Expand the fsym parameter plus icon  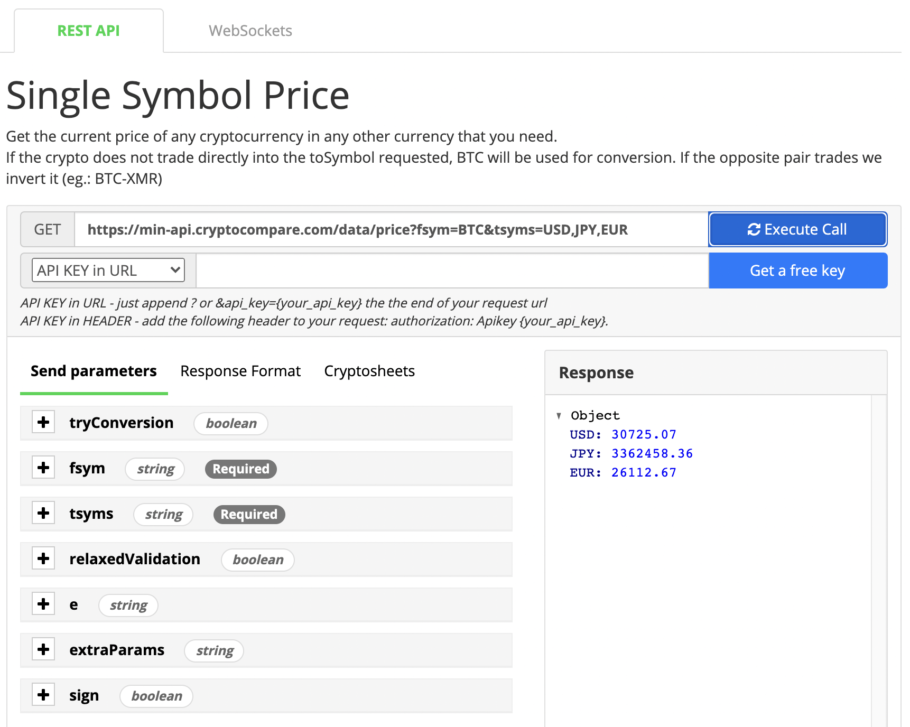(x=43, y=468)
